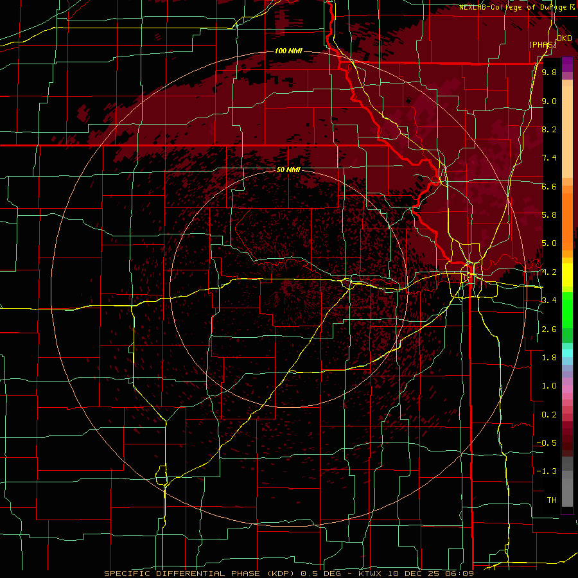Click the 50 NMI range ring label
The width and height of the screenshot is (578, 578).
(x=288, y=170)
